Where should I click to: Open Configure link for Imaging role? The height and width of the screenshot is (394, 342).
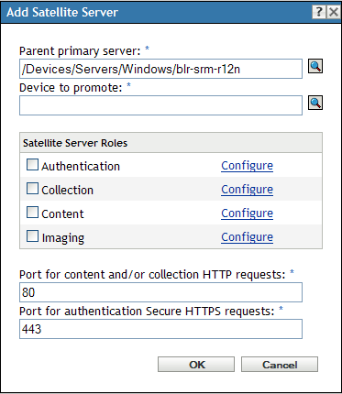[247, 237]
